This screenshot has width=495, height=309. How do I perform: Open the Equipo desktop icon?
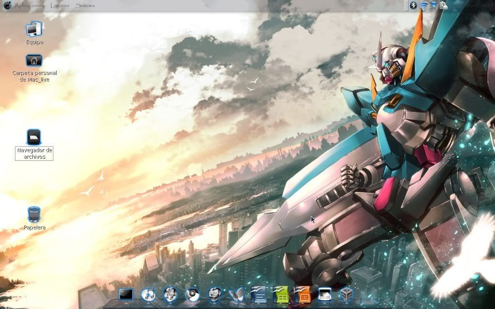click(x=34, y=29)
